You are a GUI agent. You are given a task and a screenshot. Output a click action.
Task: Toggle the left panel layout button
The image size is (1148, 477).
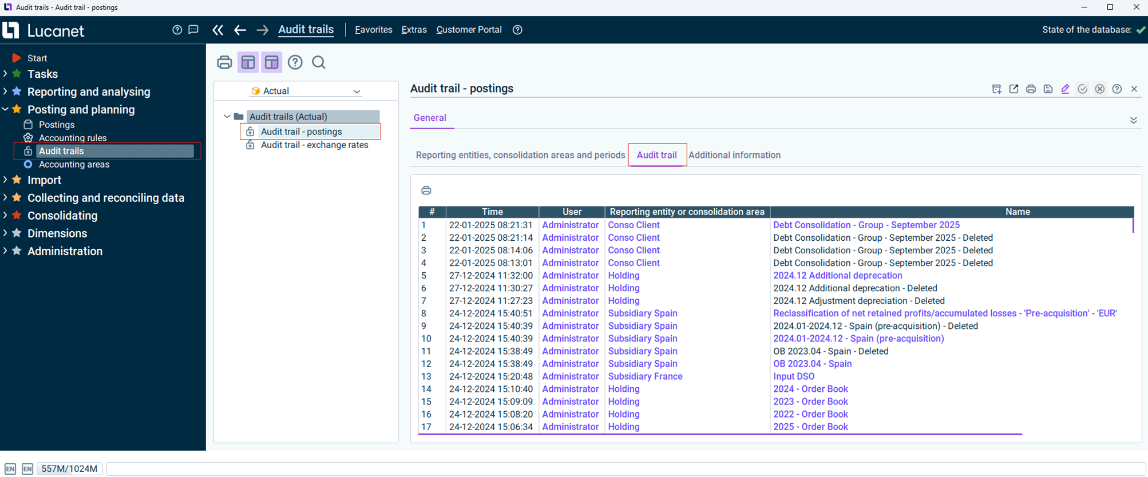click(x=248, y=62)
